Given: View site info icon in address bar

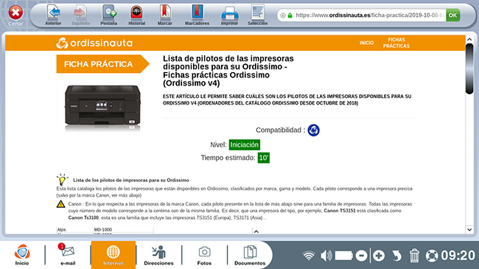Looking at the screenshot, I should point(283,15).
